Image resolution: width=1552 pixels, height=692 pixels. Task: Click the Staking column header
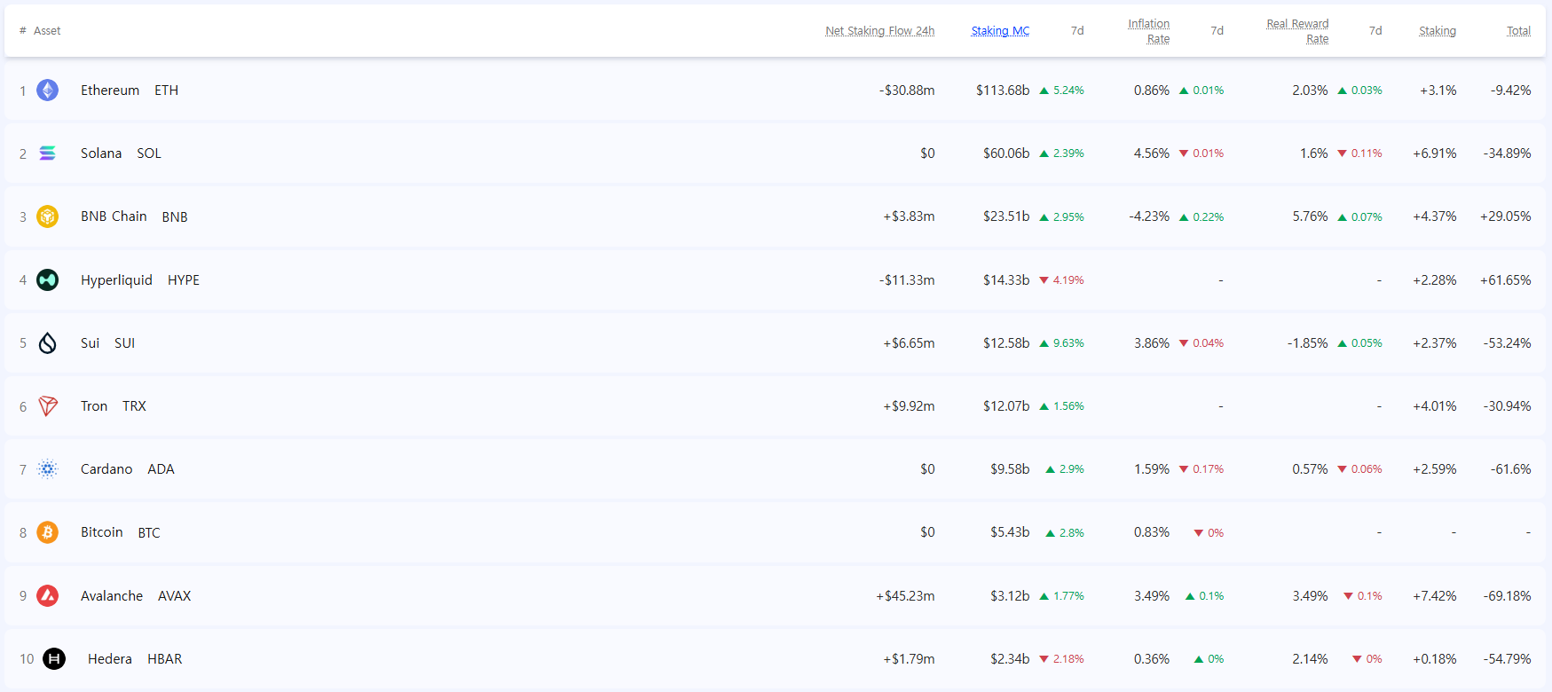(x=1437, y=31)
